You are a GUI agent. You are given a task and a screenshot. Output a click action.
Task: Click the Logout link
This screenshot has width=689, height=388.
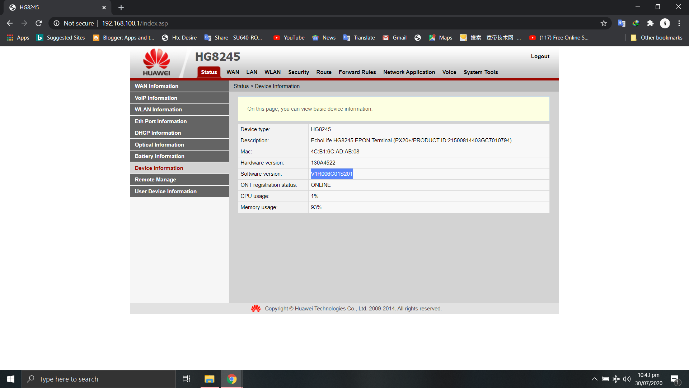click(x=540, y=56)
